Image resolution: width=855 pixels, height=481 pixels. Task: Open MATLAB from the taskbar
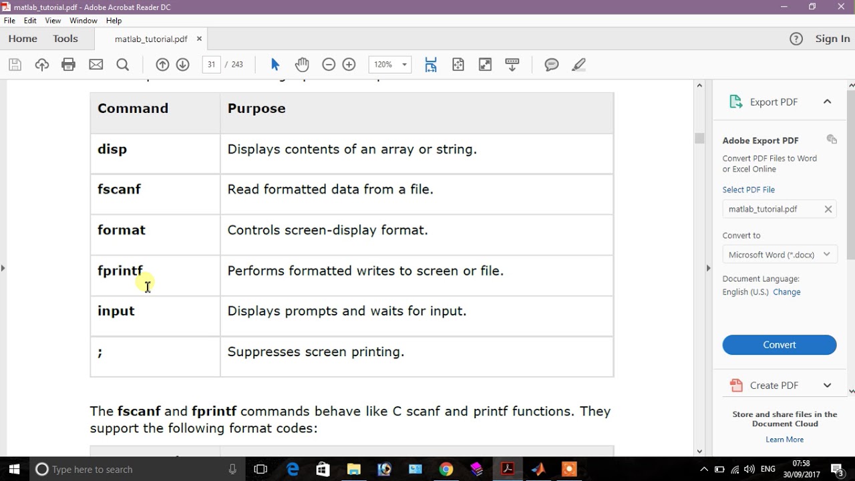[x=538, y=469]
